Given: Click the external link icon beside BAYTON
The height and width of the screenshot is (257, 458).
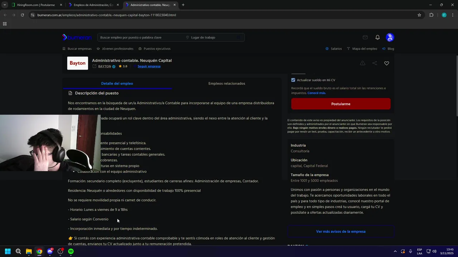Looking at the screenshot, I should [x=94, y=66].
